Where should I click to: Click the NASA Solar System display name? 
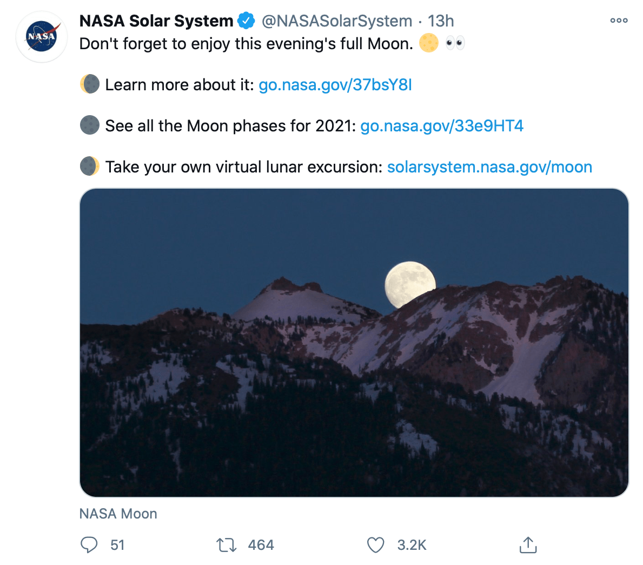[x=156, y=21]
